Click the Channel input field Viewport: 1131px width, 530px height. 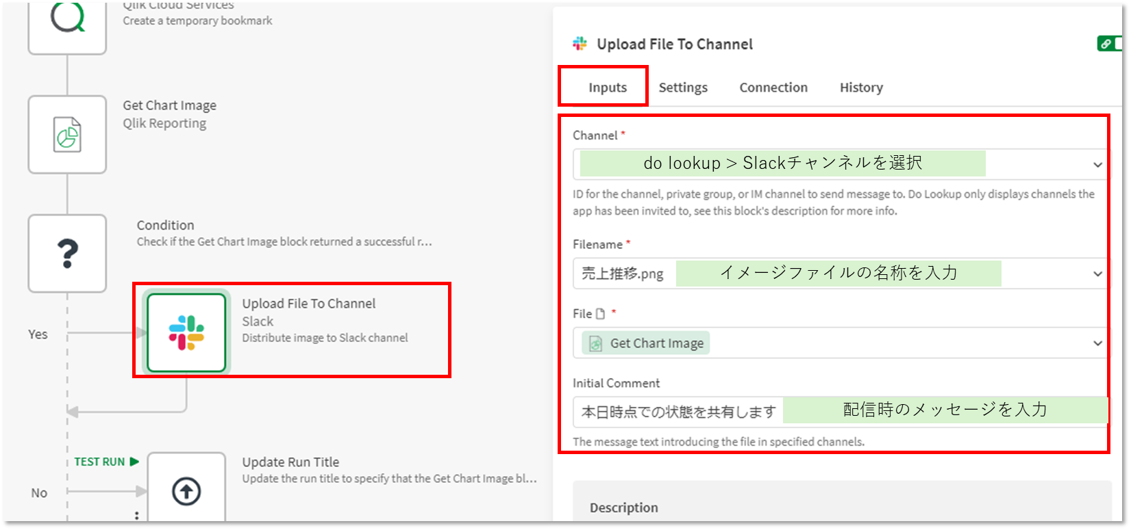[840, 164]
